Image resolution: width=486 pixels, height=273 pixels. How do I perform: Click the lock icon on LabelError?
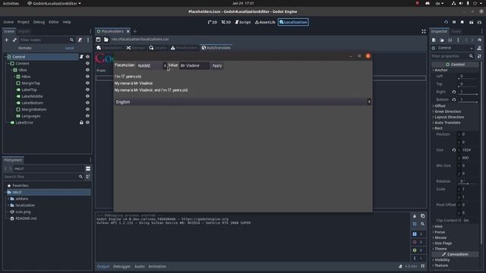tap(81, 123)
